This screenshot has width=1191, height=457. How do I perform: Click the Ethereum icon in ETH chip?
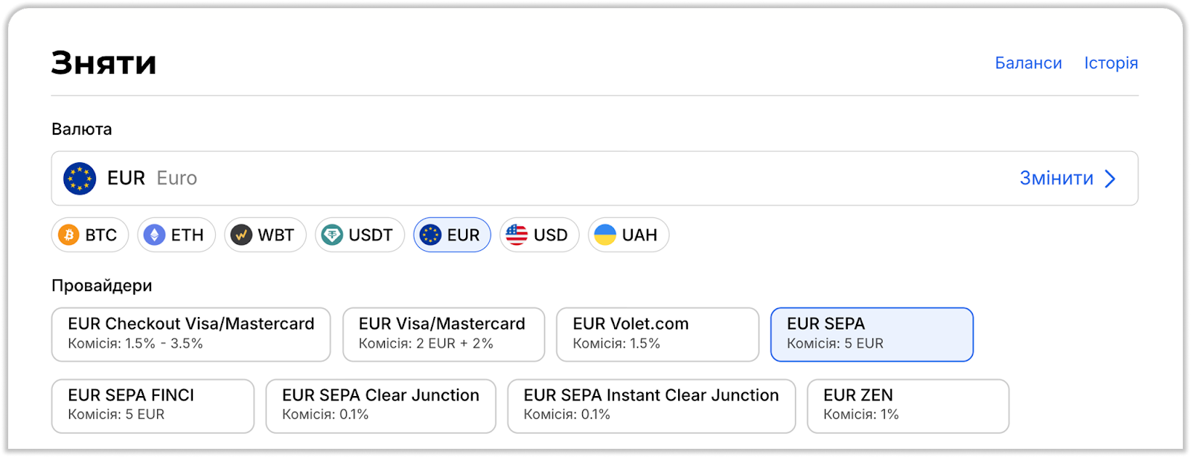[154, 235]
